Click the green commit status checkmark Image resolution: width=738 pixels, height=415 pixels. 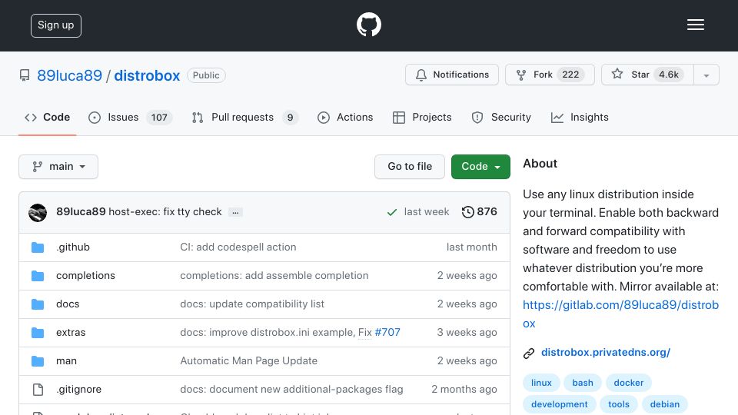[391, 212]
